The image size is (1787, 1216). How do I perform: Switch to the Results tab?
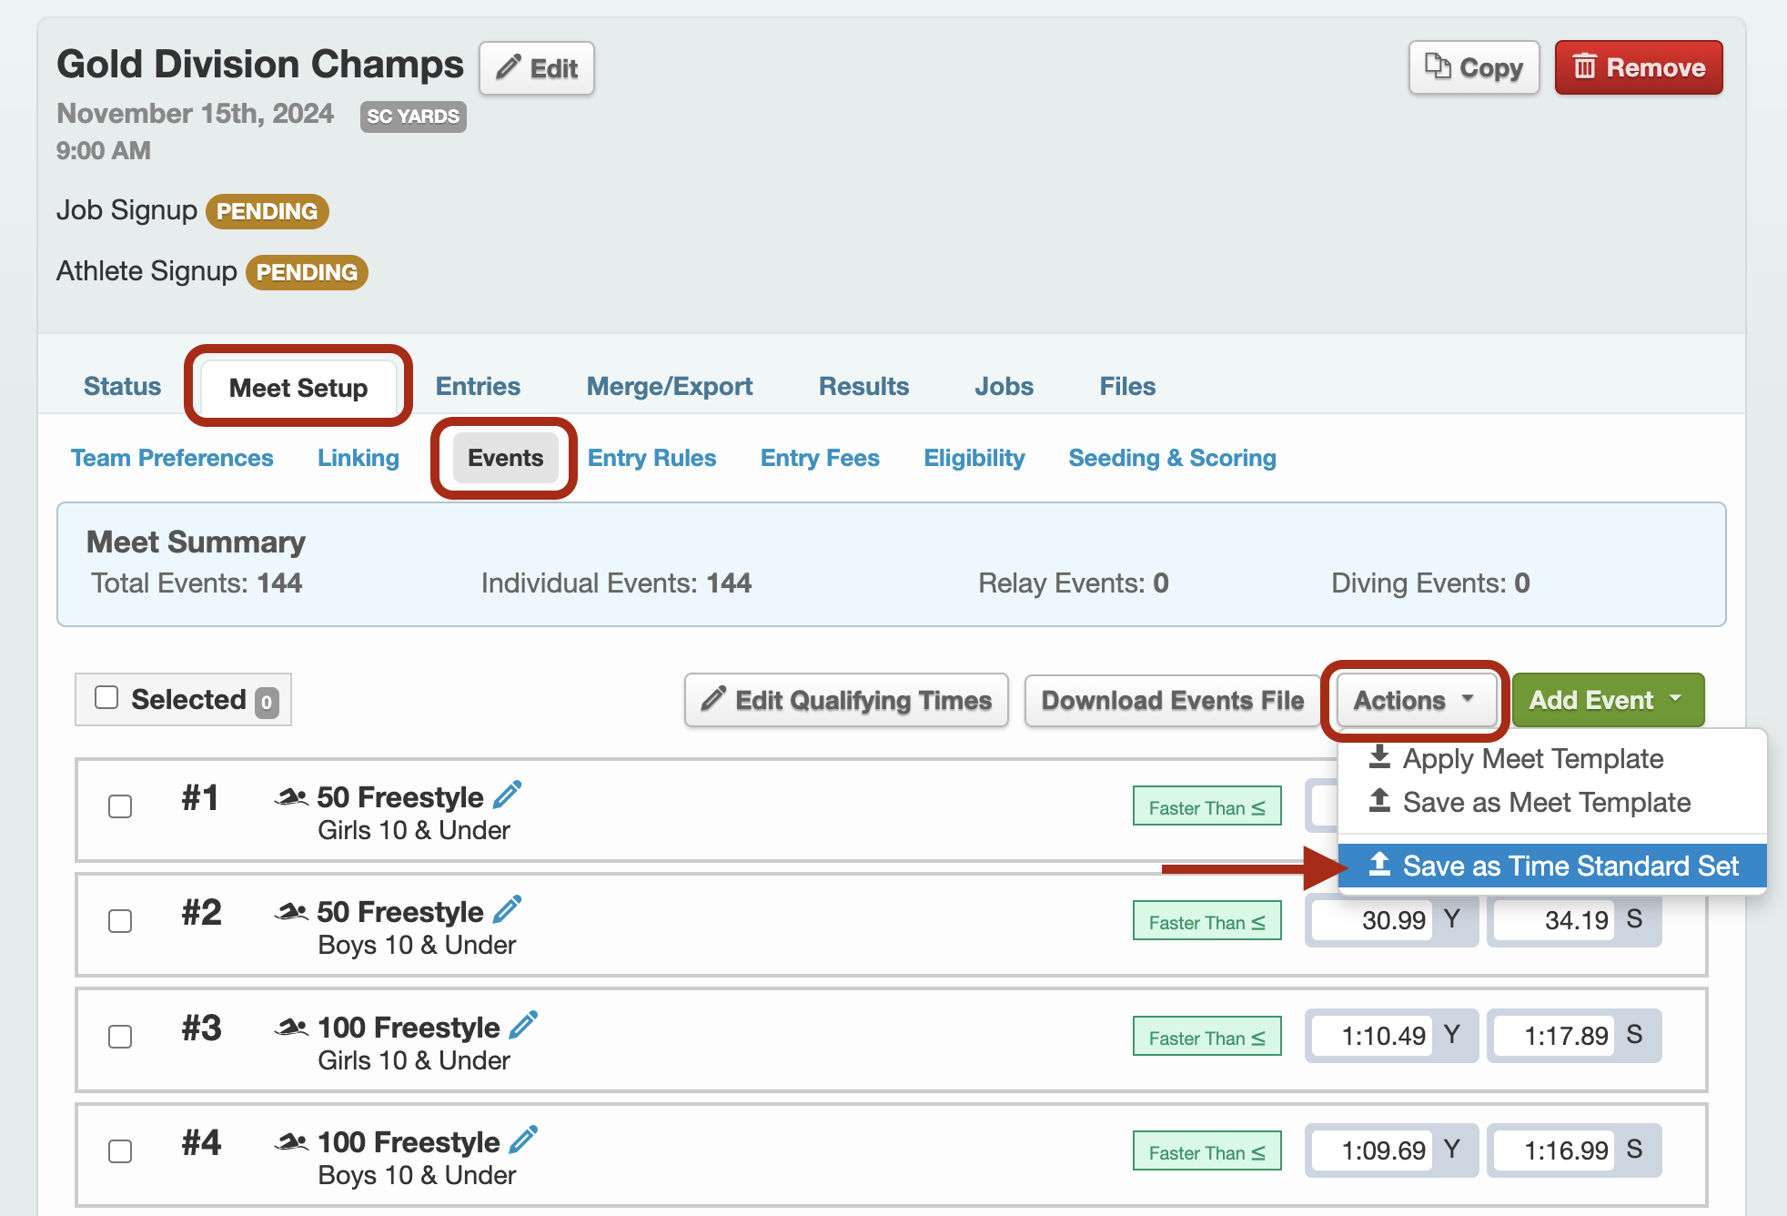click(863, 386)
